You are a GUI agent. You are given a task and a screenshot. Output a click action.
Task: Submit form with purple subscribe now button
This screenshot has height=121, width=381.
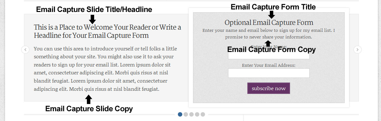pyautogui.click(x=269, y=88)
